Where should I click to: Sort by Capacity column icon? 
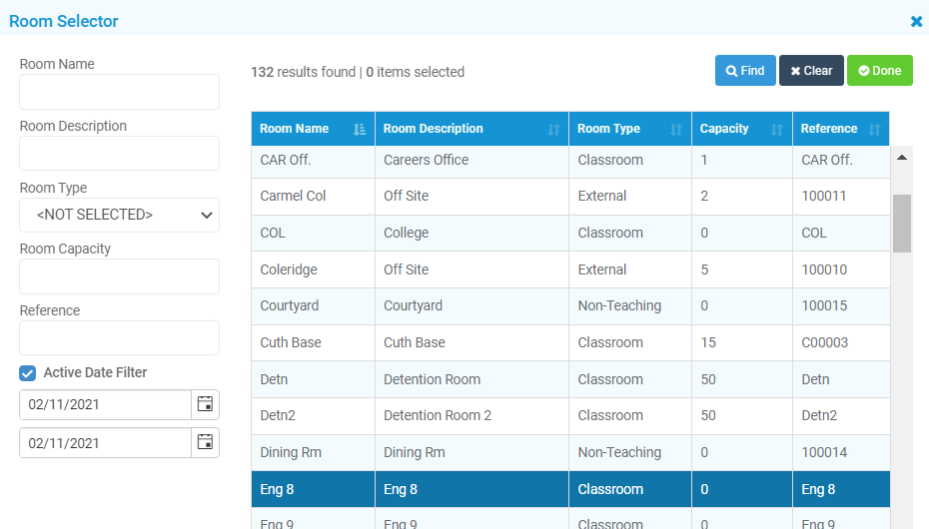tap(777, 129)
